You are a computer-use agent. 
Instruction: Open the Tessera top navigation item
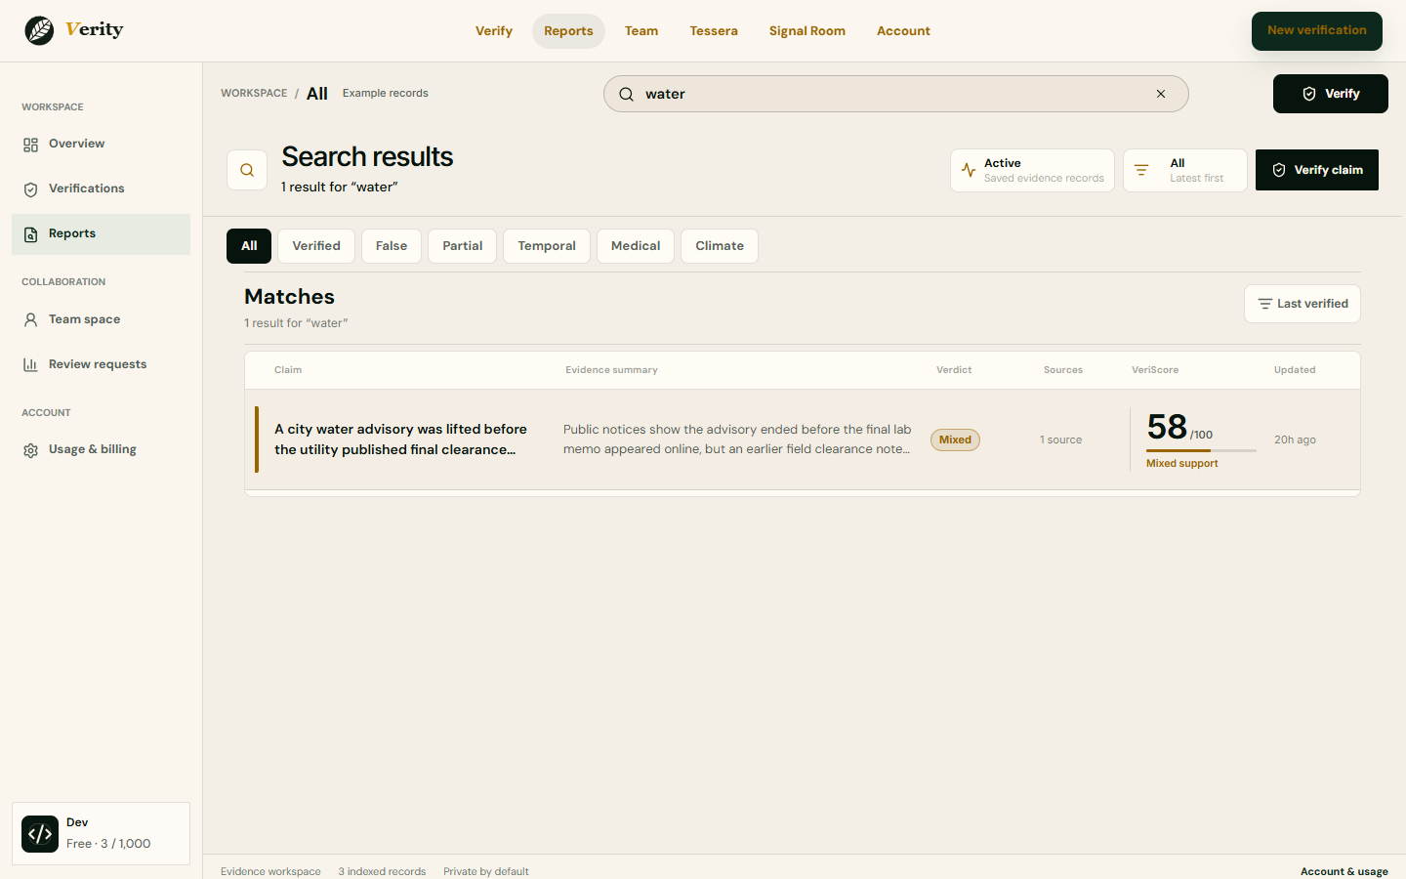(x=714, y=31)
